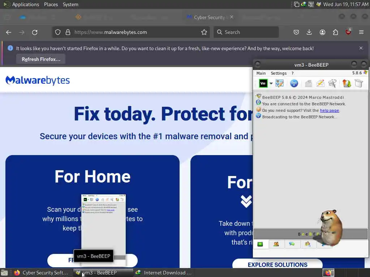Click the clock showing Wed Jun 19
Screen dimensions: 370x277
346,4
